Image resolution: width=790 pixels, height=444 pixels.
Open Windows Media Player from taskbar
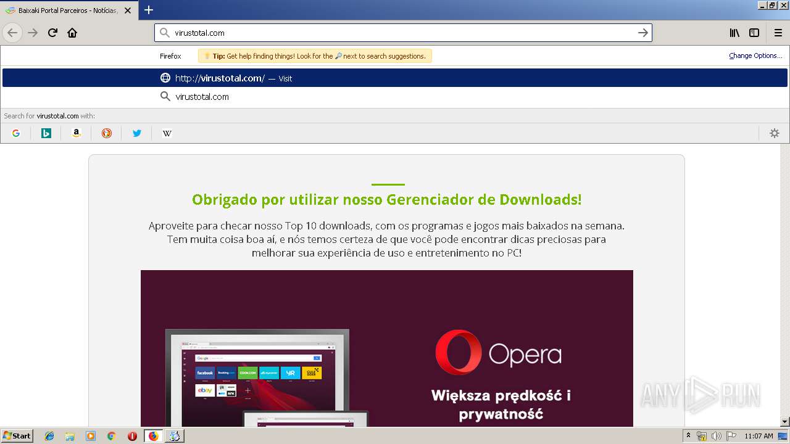click(x=91, y=436)
